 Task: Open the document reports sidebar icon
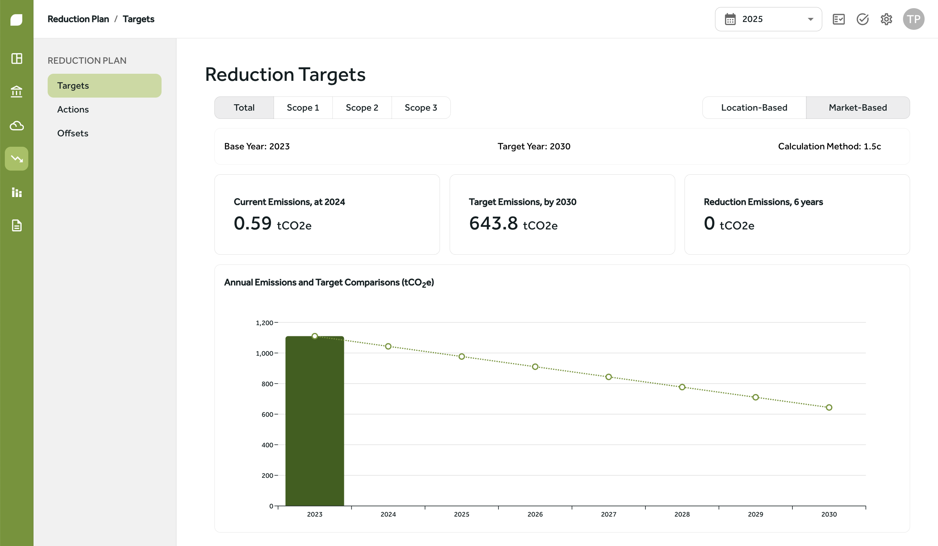pos(16,225)
